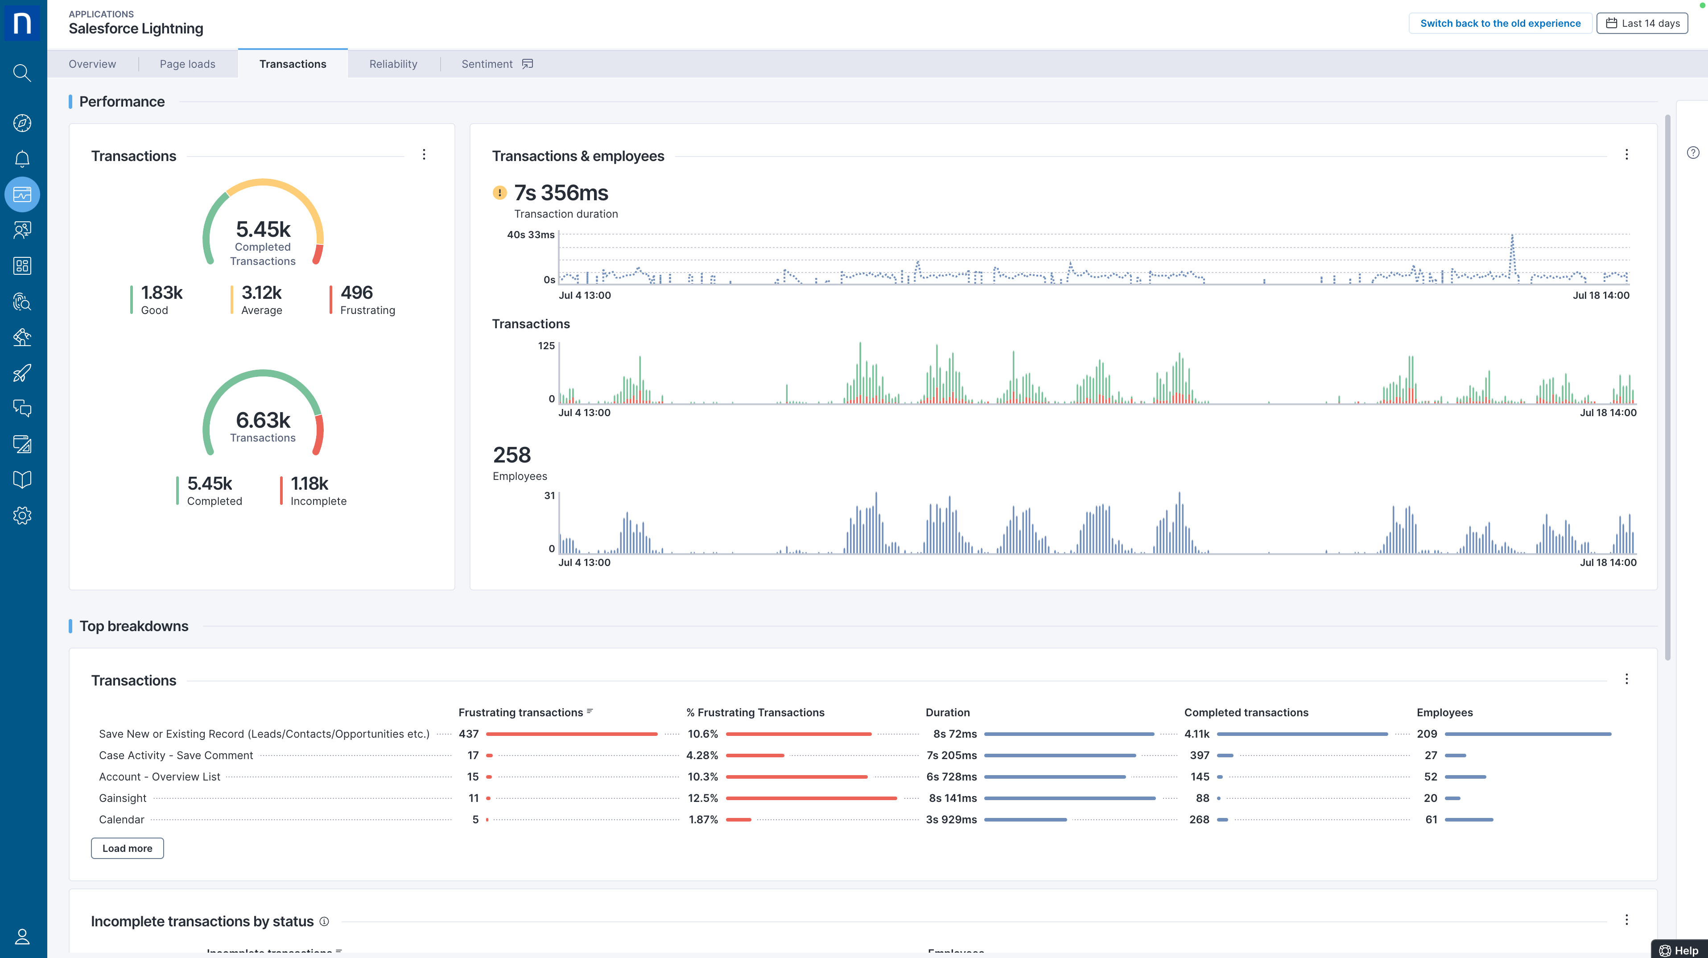
Task: Click the Load more button
Action: pyautogui.click(x=127, y=848)
